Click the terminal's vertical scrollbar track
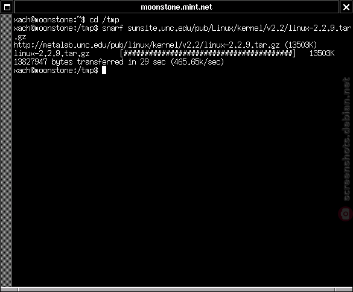The image size is (353, 292). [6, 150]
